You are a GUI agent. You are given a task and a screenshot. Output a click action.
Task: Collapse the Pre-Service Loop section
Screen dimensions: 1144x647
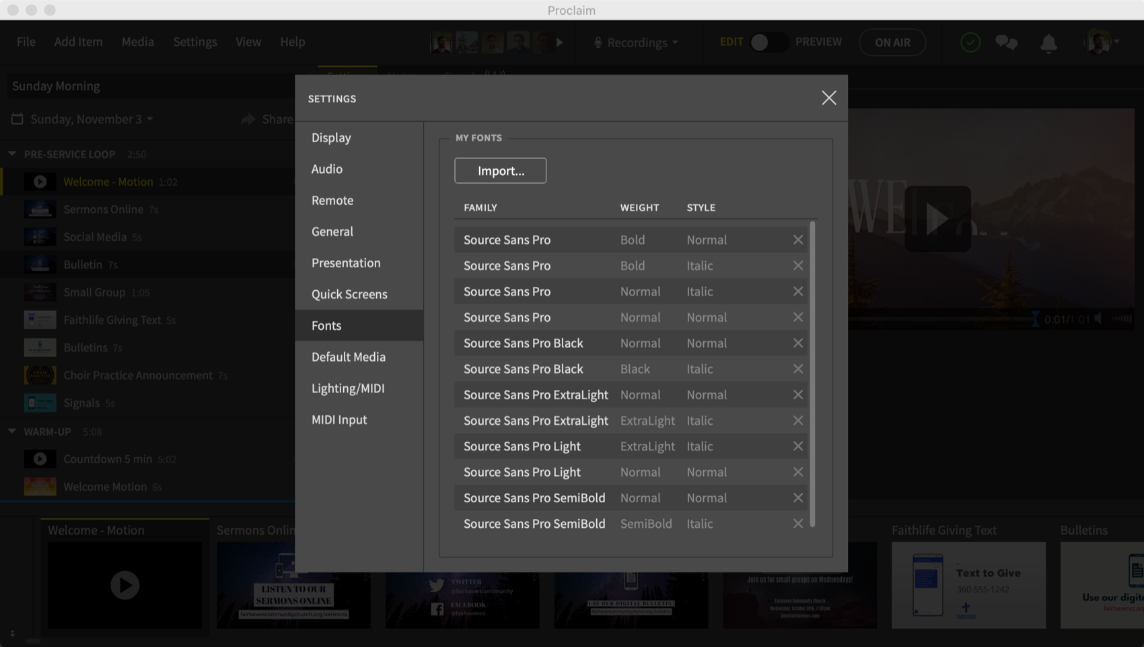[12, 154]
